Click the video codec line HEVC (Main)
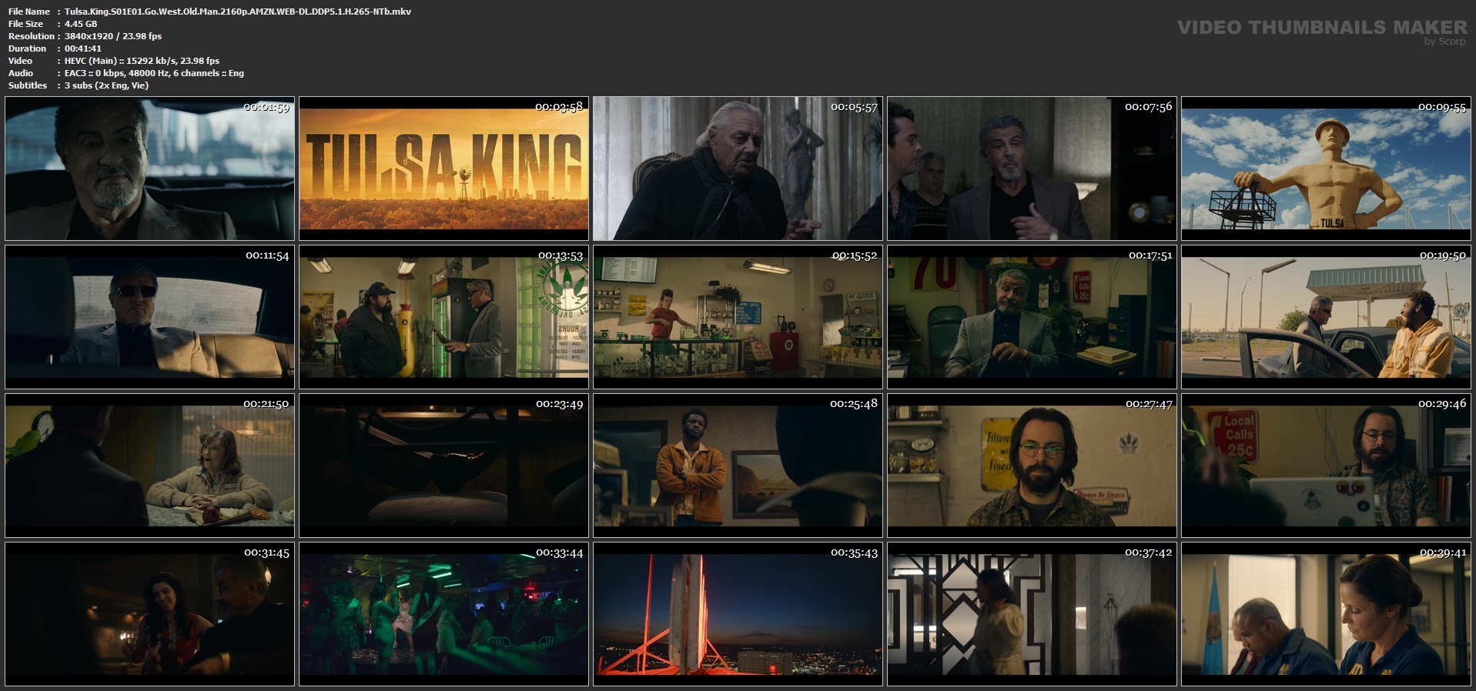 pos(142,61)
